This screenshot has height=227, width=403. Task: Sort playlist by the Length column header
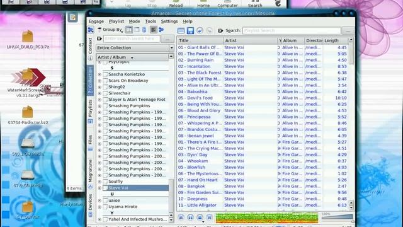click(335, 40)
